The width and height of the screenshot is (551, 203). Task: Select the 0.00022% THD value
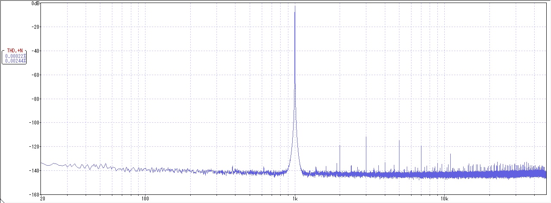coord(16,56)
